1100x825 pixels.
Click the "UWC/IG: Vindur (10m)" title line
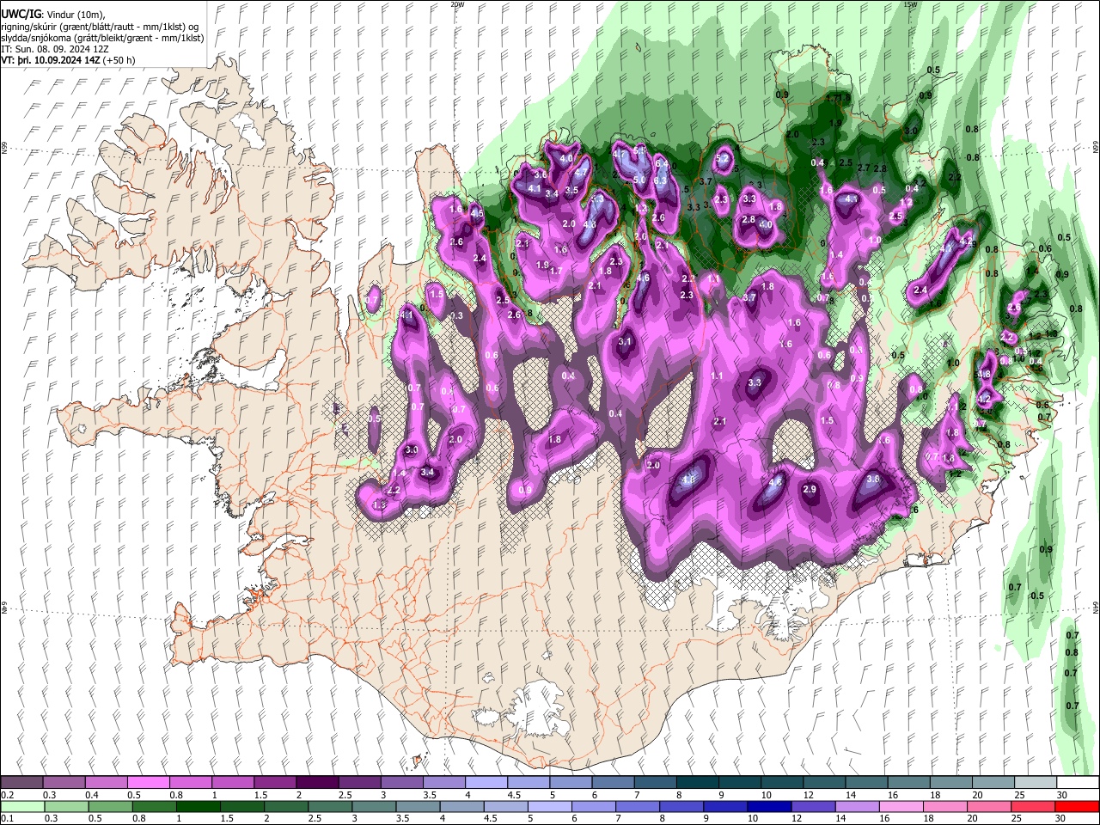coord(52,15)
